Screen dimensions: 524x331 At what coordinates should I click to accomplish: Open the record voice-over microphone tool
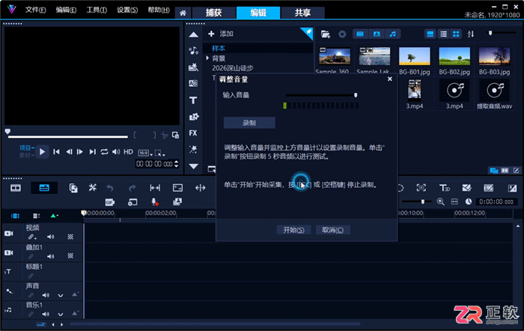154,202
